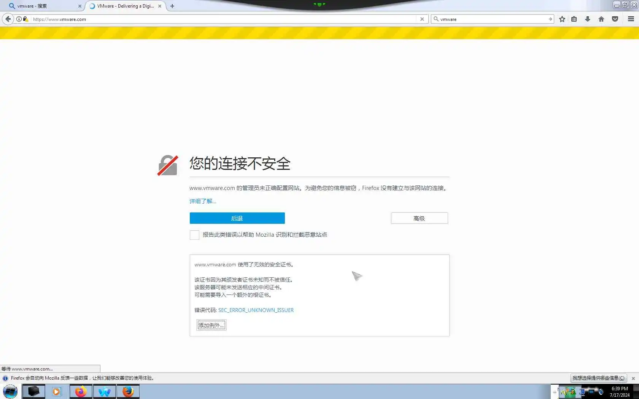Viewport: 639px width, 399px height.
Task: Show hidden tray icons arrow
Action: pyautogui.click(x=555, y=392)
